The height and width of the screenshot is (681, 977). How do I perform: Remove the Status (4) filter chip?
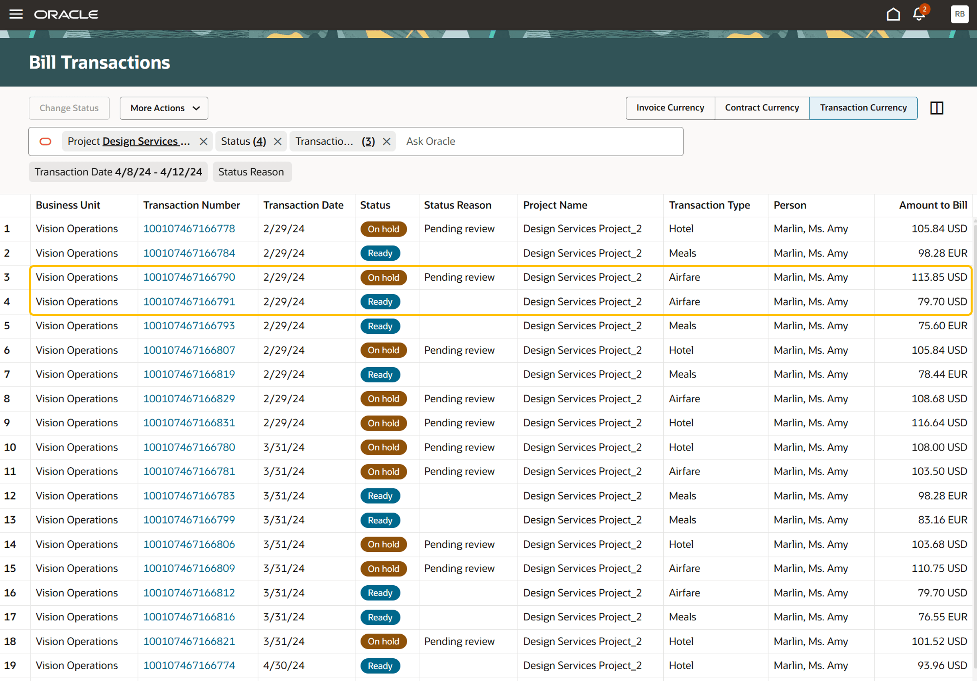pos(278,142)
